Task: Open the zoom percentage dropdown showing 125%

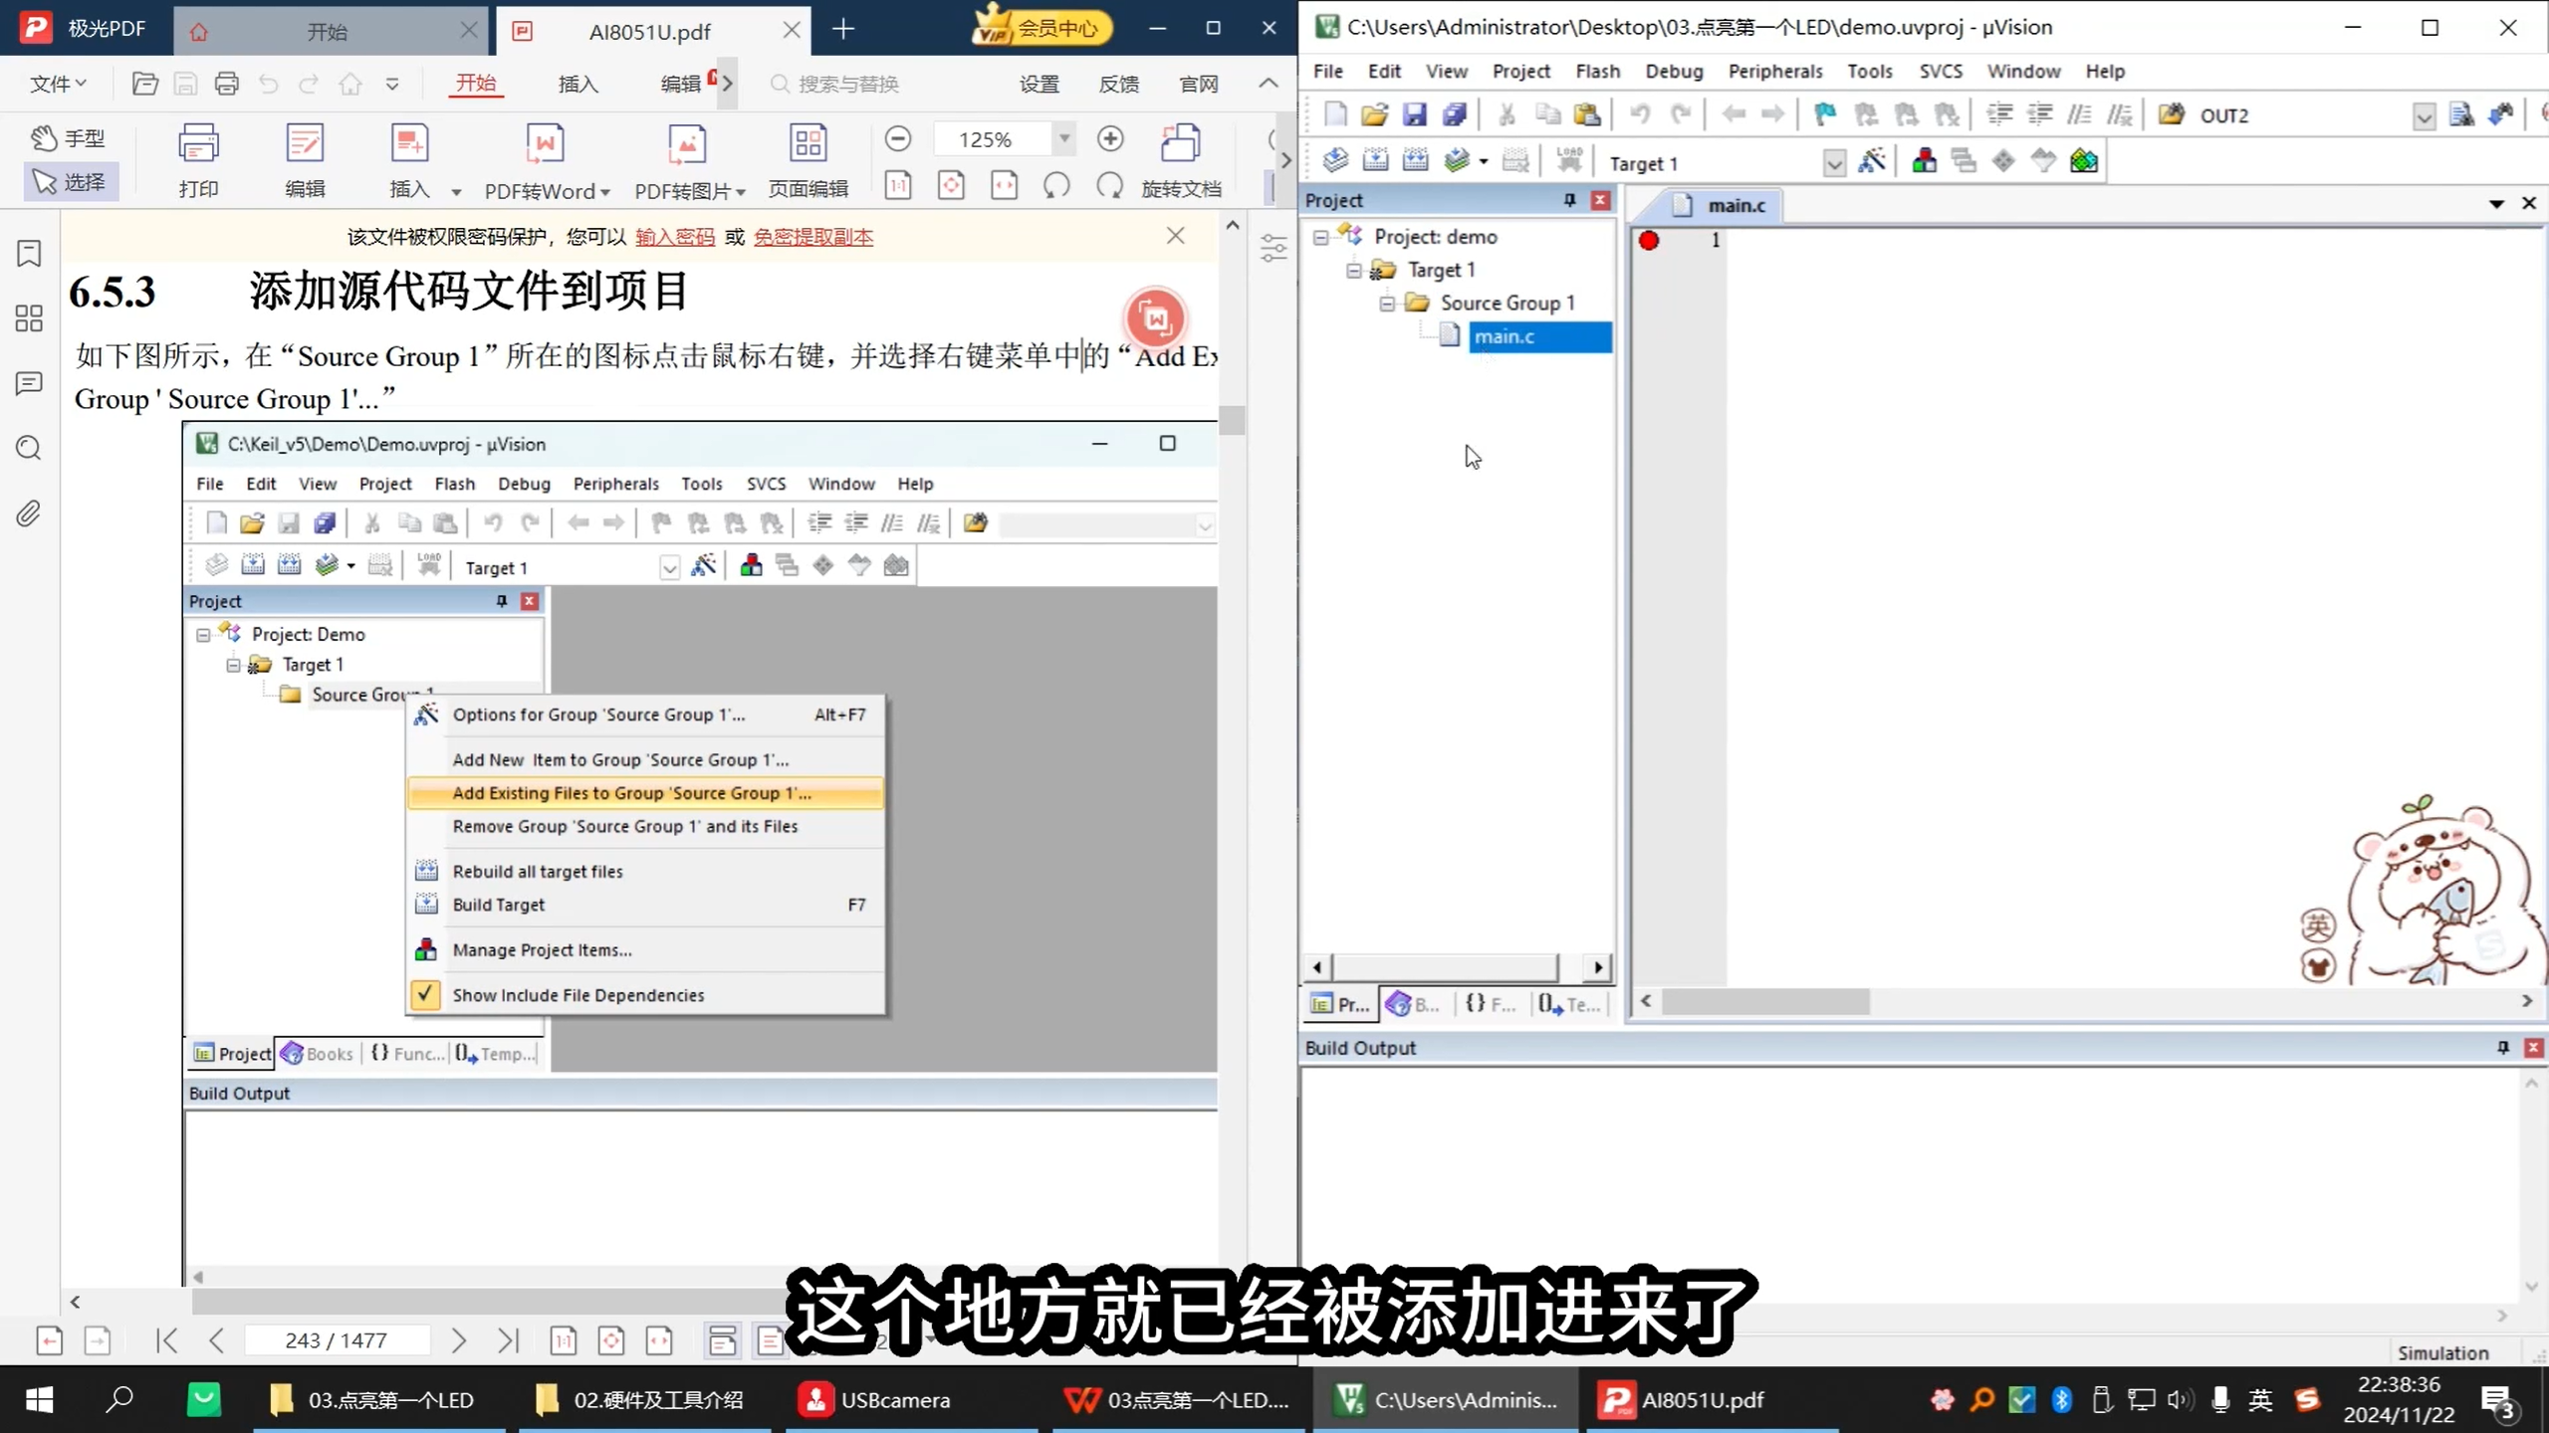Action: pyautogui.click(x=1064, y=138)
